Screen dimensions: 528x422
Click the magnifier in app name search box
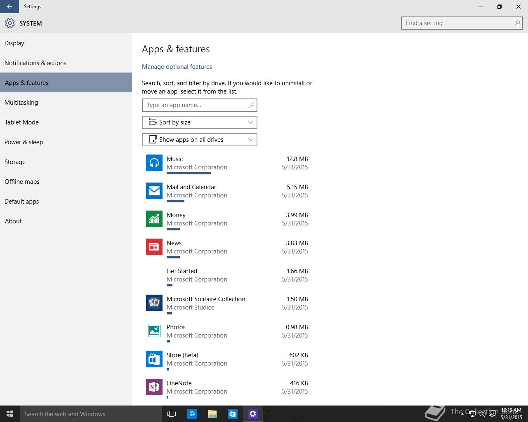point(251,105)
